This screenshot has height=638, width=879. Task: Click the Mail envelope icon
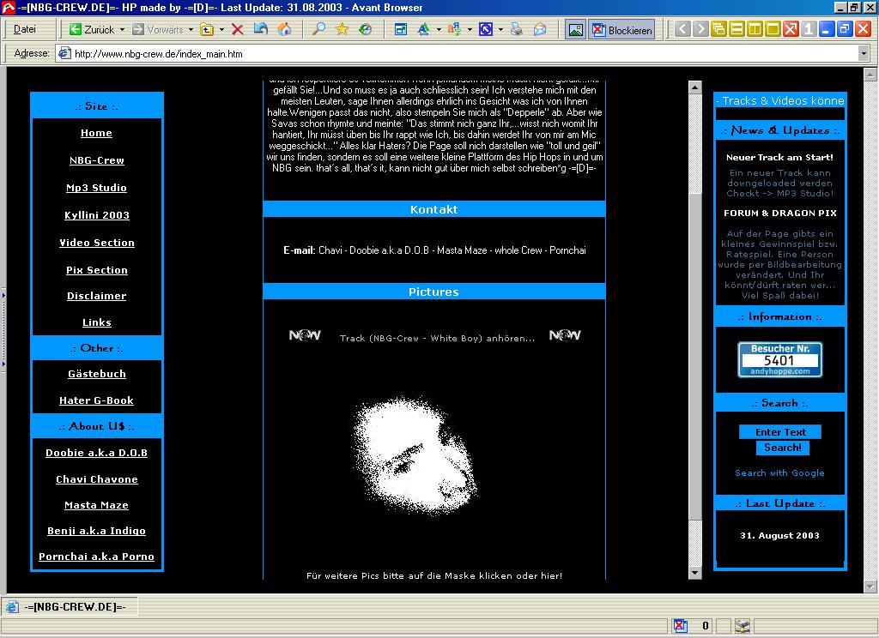coord(540,29)
